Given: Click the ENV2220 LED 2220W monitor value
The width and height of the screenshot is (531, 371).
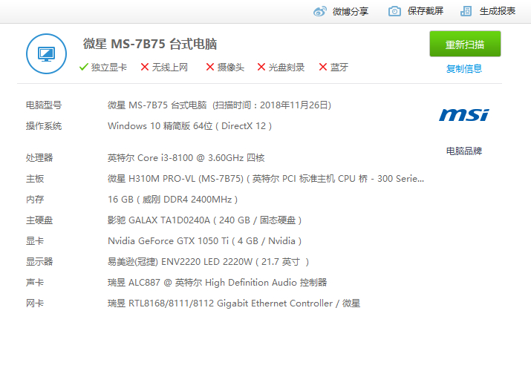Looking at the screenshot, I should pyautogui.click(x=208, y=262).
